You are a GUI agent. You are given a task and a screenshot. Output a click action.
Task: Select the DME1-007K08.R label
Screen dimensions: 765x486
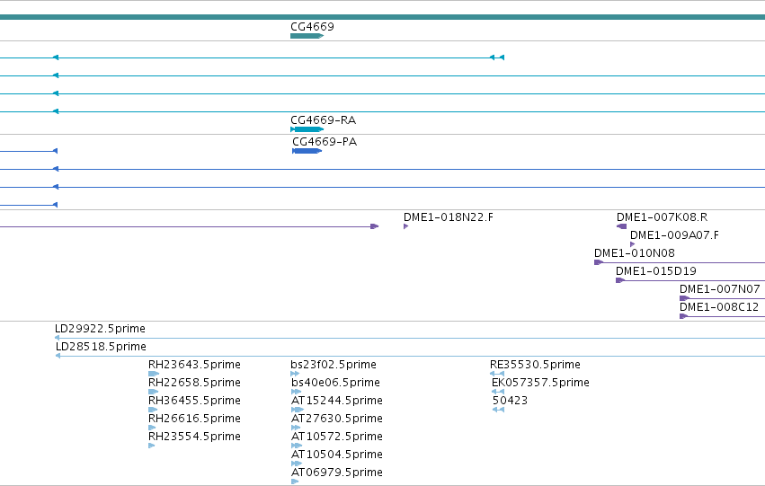[662, 216]
